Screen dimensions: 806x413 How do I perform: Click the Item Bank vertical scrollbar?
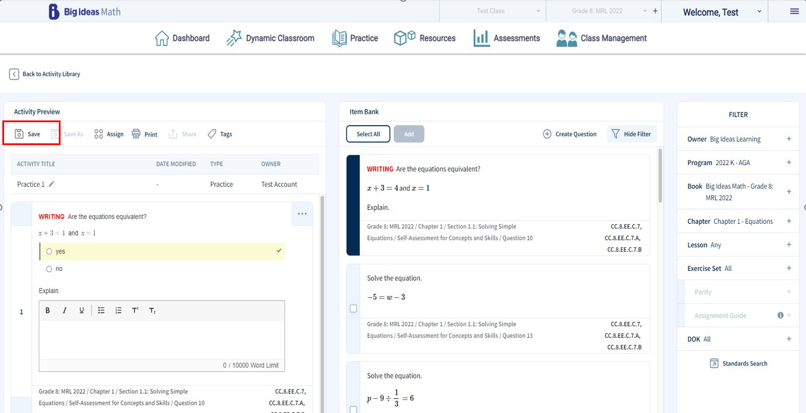(x=660, y=176)
